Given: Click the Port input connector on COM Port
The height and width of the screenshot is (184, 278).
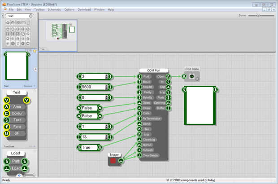Looking at the screenshot, I should click(139, 76).
